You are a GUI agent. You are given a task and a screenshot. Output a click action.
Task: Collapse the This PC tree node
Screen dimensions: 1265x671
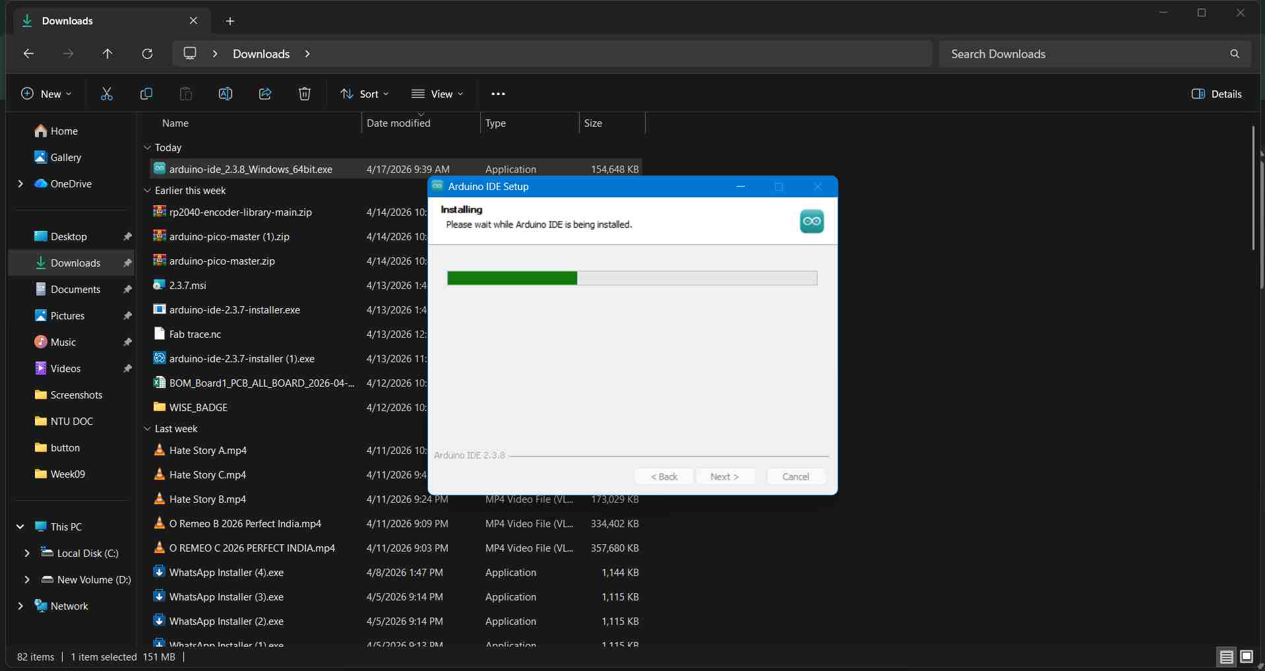click(x=20, y=527)
